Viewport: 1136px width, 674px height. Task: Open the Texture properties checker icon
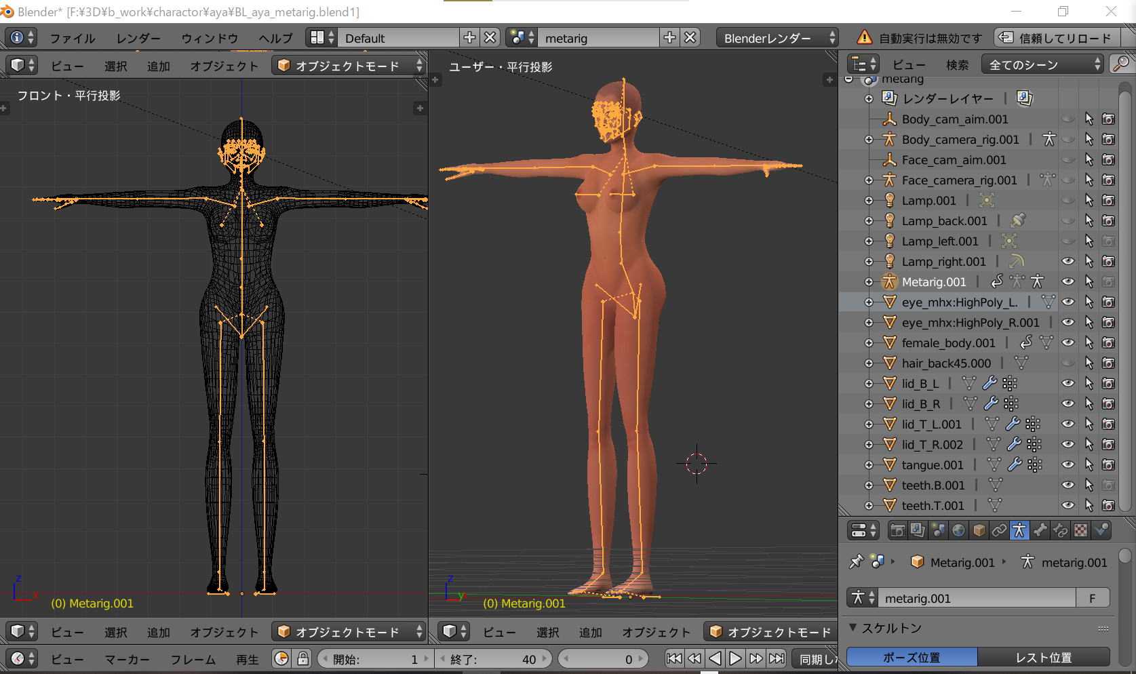(1081, 530)
